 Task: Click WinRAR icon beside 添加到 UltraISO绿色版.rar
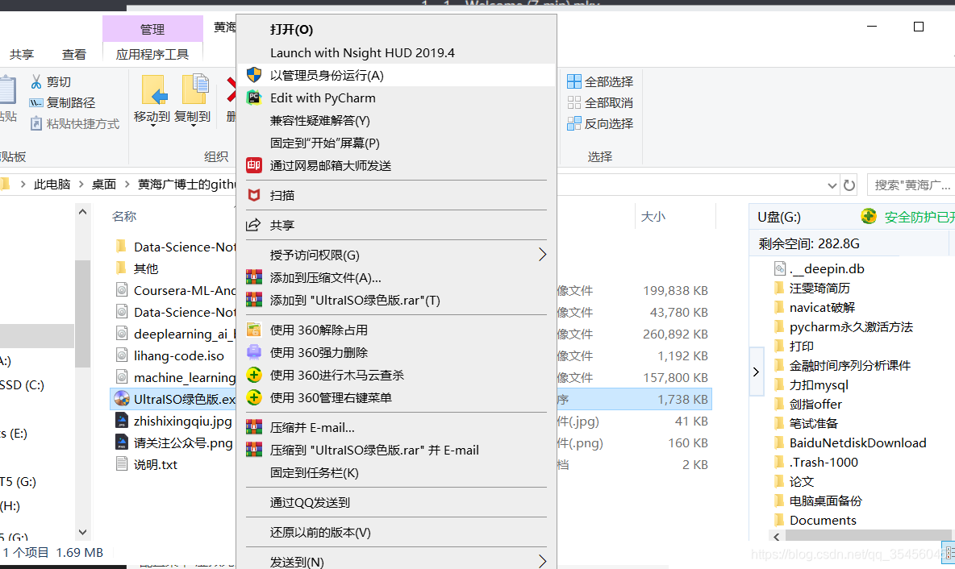[x=254, y=300]
